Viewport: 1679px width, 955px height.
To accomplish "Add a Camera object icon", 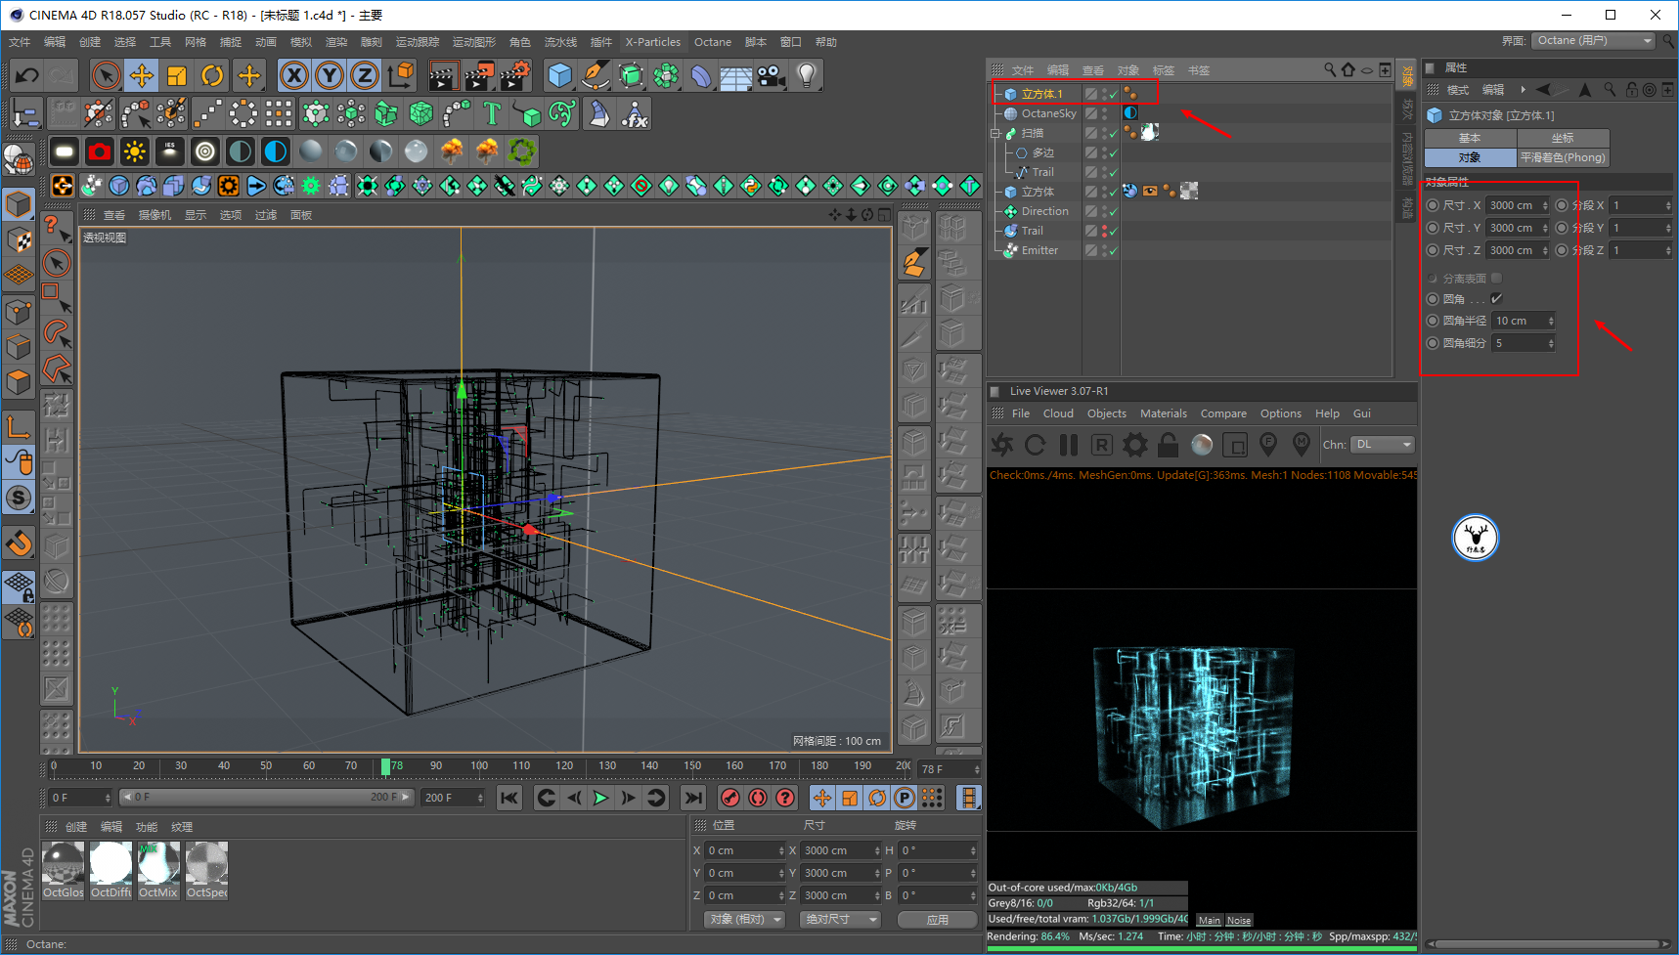I will pyautogui.click(x=772, y=75).
